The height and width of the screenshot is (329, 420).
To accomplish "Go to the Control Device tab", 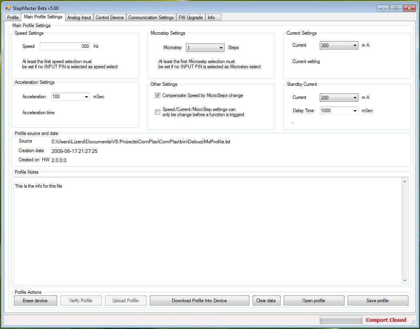I will (x=109, y=18).
